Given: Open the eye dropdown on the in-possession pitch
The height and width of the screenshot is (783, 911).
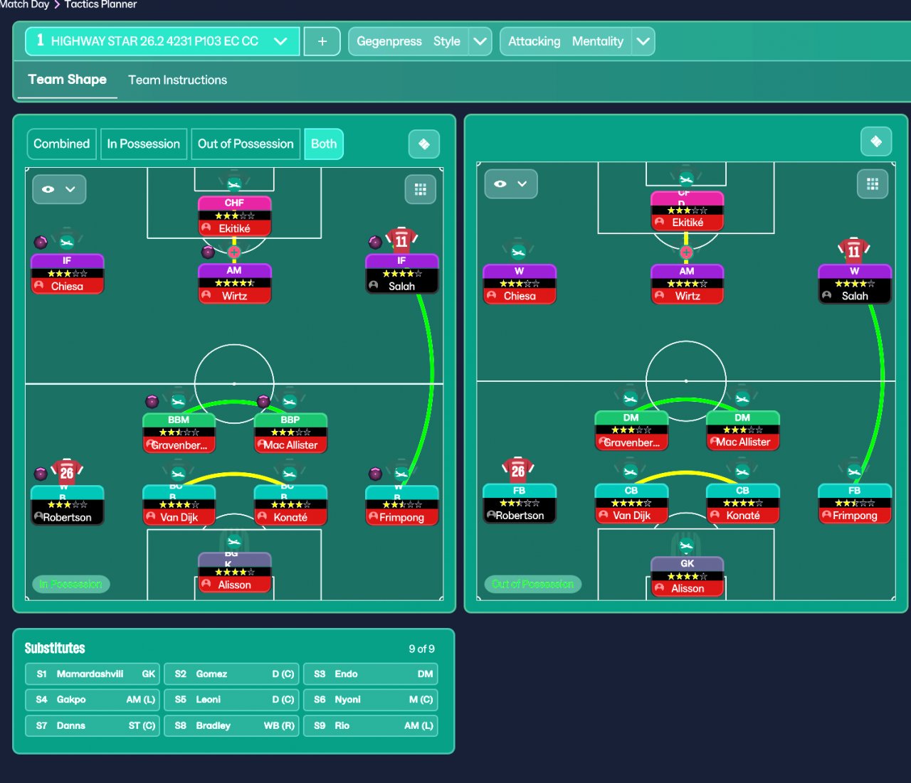Looking at the screenshot, I should point(59,189).
